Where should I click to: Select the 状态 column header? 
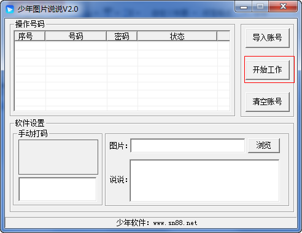pyautogui.click(x=177, y=36)
